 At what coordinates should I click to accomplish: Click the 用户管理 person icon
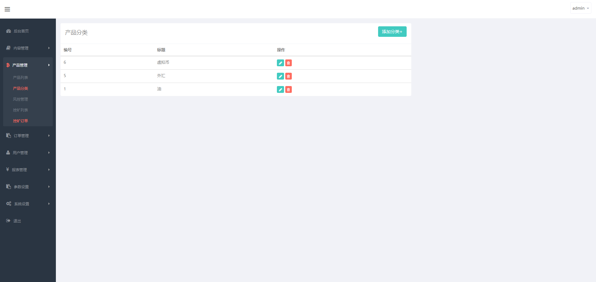tap(8, 153)
